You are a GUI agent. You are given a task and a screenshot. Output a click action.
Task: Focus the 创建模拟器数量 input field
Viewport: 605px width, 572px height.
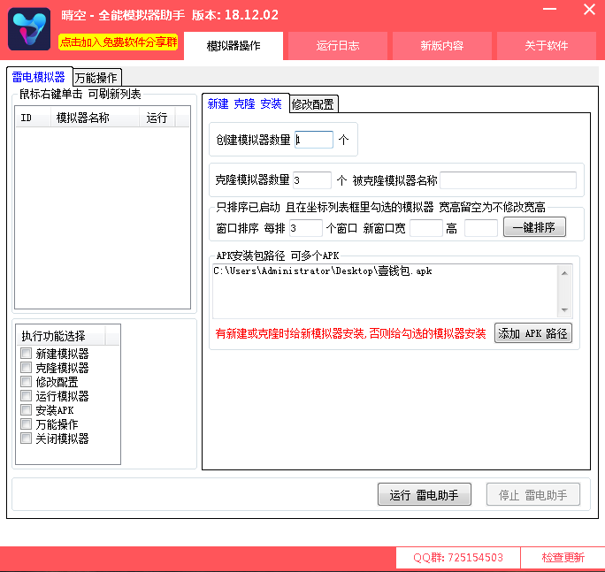pyautogui.click(x=314, y=139)
